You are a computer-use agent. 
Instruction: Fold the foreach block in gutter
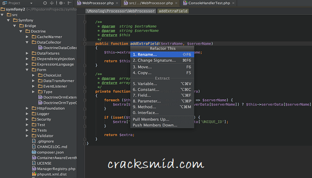tap(85, 100)
